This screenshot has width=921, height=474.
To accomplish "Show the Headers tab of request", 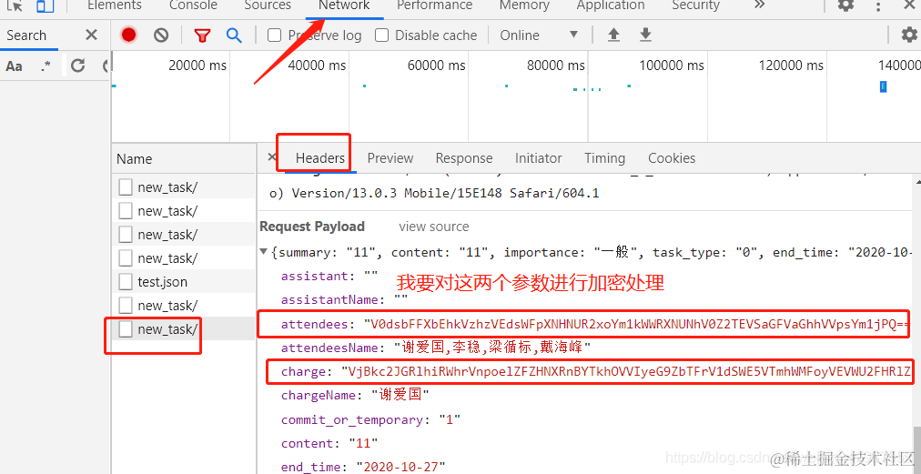I will (320, 158).
